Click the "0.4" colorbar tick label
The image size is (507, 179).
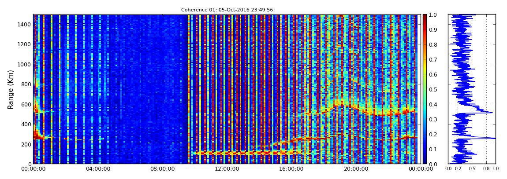(x=433, y=104)
